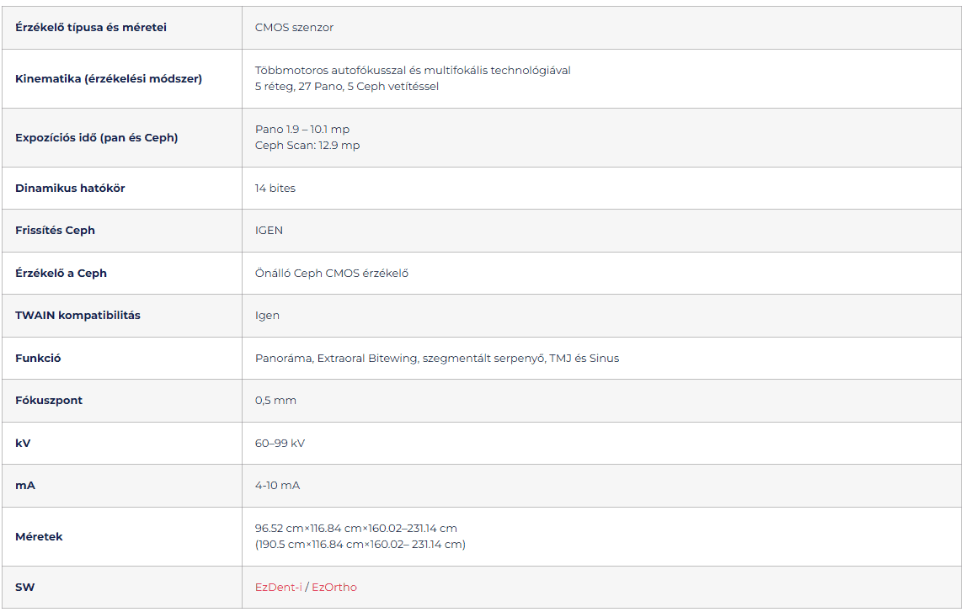Click the 'Expozíciós idő (pan és Ceph)' label

[x=96, y=137]
